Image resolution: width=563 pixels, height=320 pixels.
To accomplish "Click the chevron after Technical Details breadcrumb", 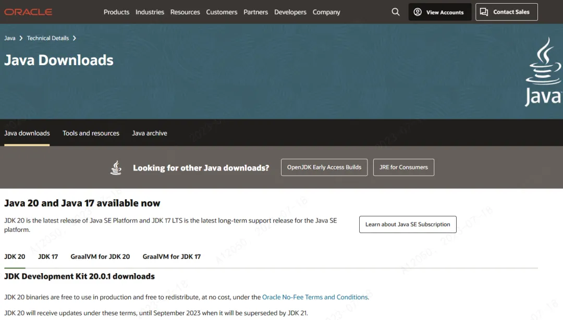I will click(75, 38).
